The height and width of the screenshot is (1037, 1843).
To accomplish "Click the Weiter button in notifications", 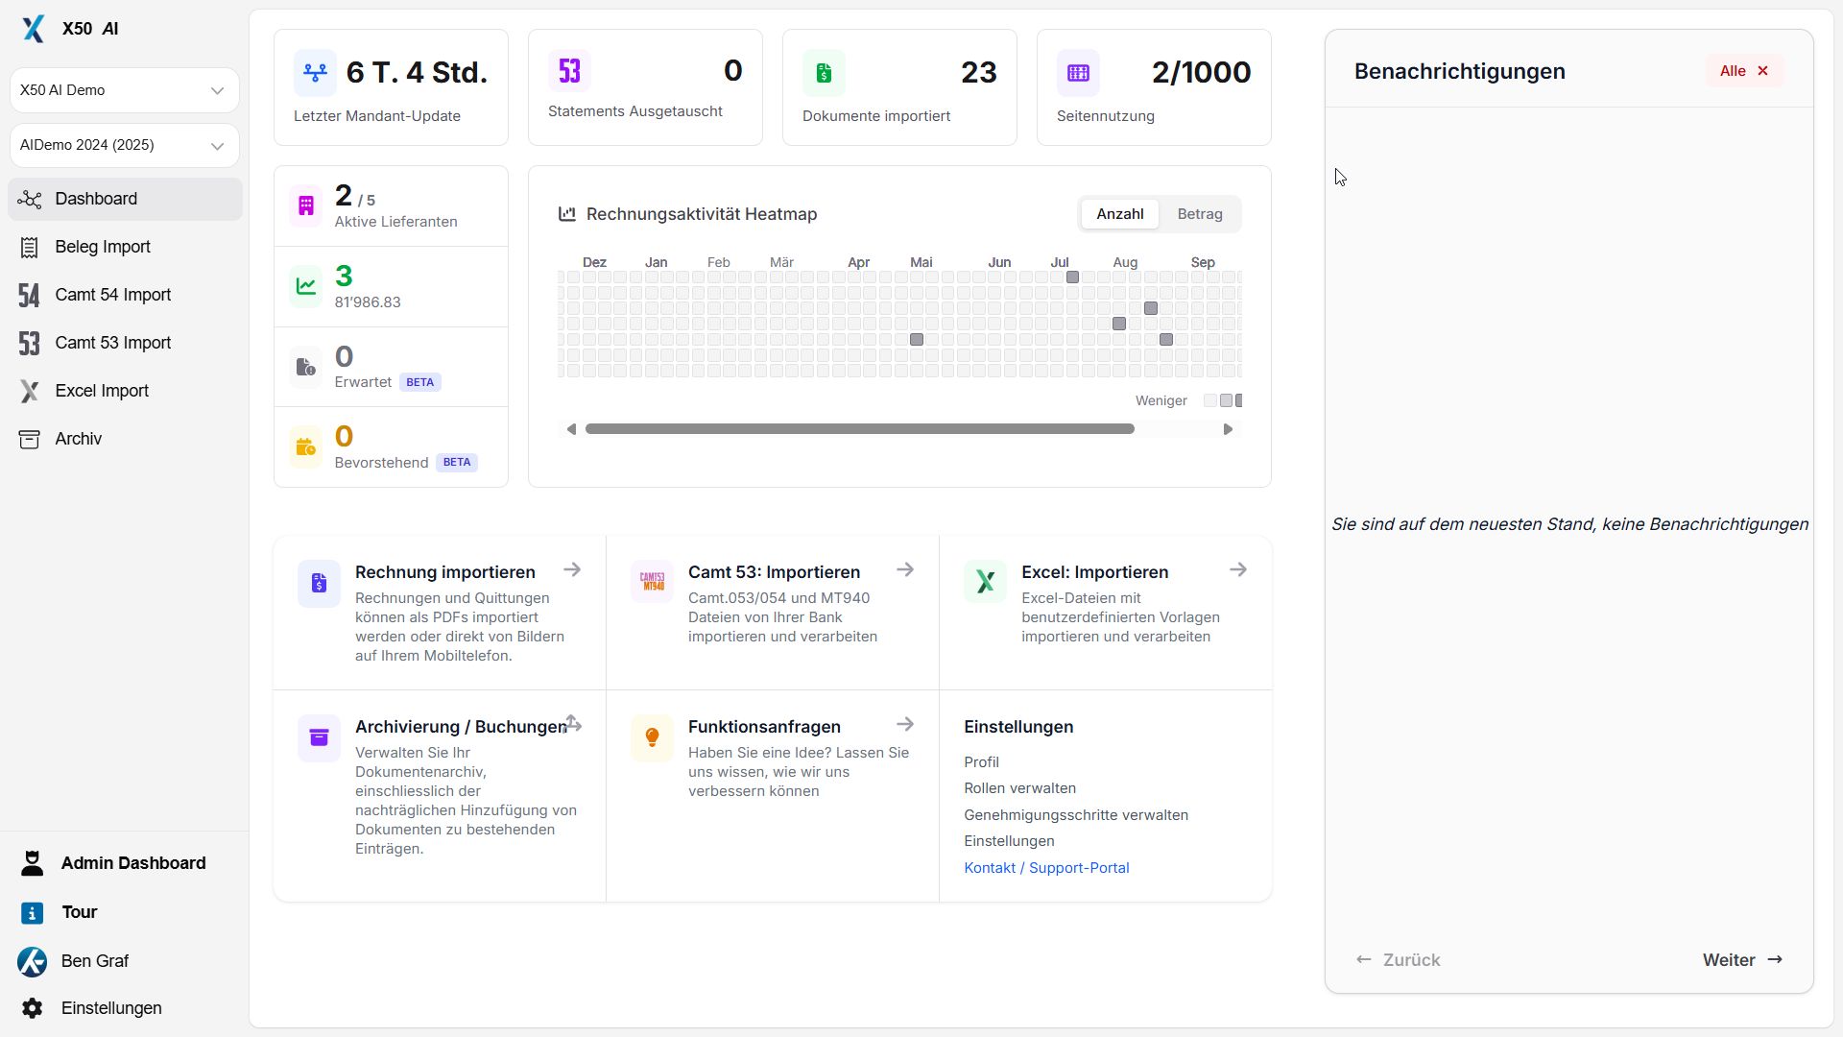I will [1741, 960].
